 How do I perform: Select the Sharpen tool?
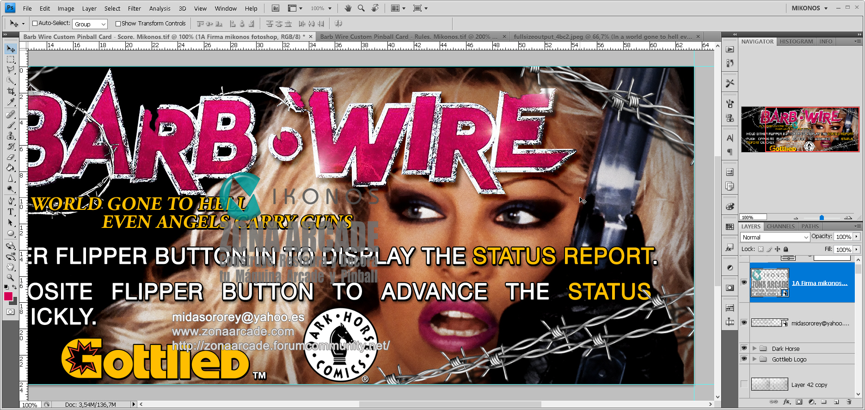[x=10, y=178]
